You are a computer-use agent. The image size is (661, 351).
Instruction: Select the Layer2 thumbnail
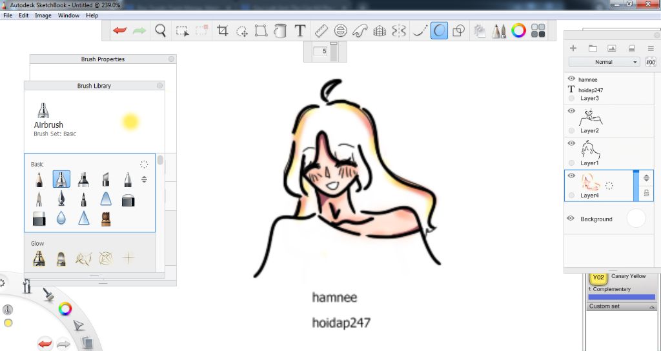[590, 117]
